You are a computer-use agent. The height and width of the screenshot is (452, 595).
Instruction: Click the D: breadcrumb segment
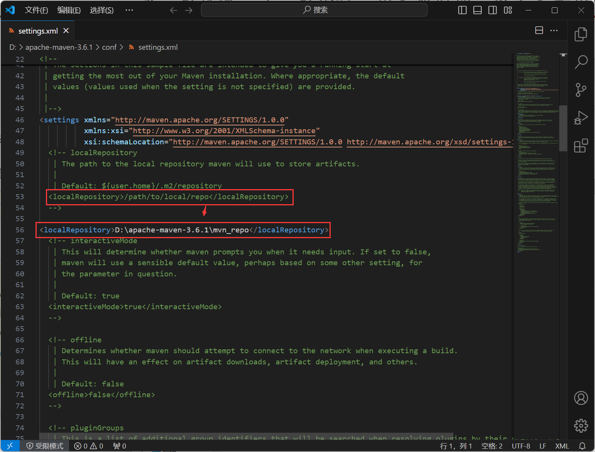click(13, 47)
